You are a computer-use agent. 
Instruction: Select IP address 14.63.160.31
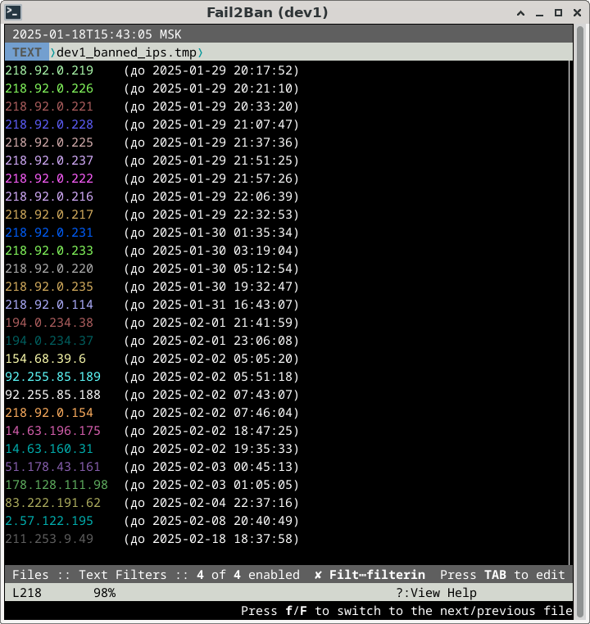[49, 449]
